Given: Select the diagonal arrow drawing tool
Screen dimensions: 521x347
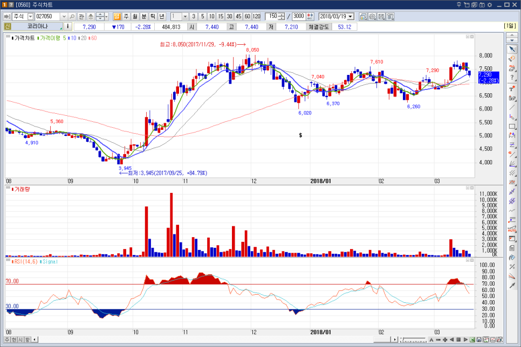Looking at the screenshot, I should click(512, 286).
